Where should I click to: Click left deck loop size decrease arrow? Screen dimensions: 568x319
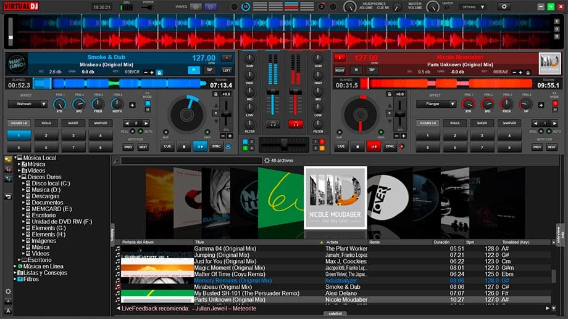click(127, 123)
